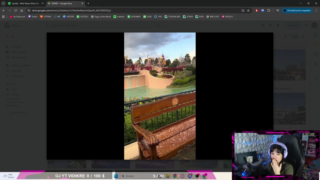The height and width of the screenshot is (180, 320).
Task: View site information in address bar
Action: 29,10
